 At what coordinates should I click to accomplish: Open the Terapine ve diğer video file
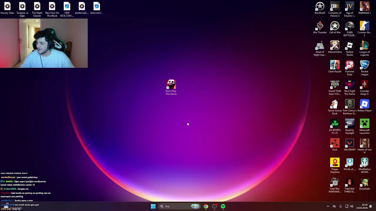tap(22, 9)
